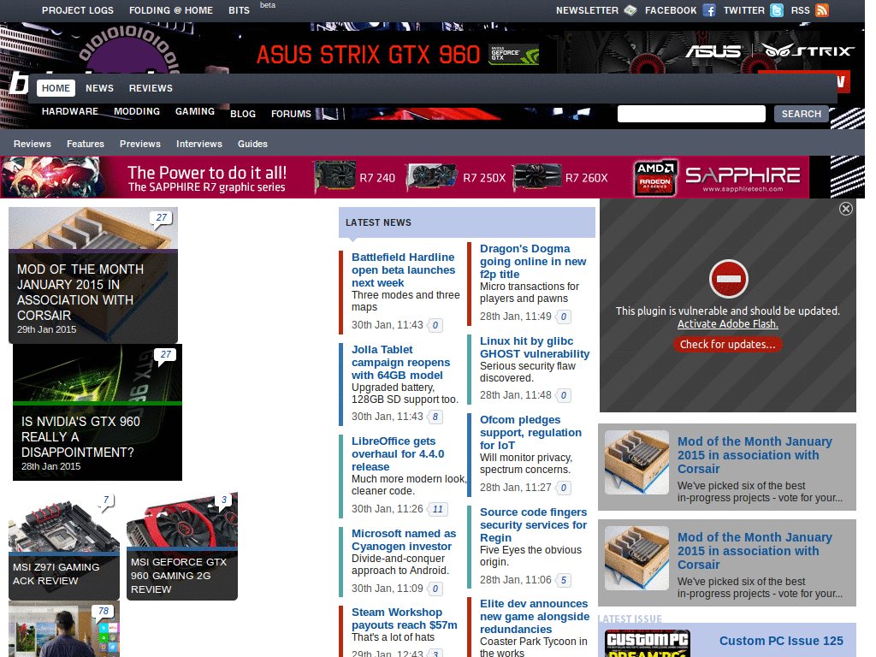Click Activate Adobe Flash link
The image size is (876, 657).
pos(728,324)
